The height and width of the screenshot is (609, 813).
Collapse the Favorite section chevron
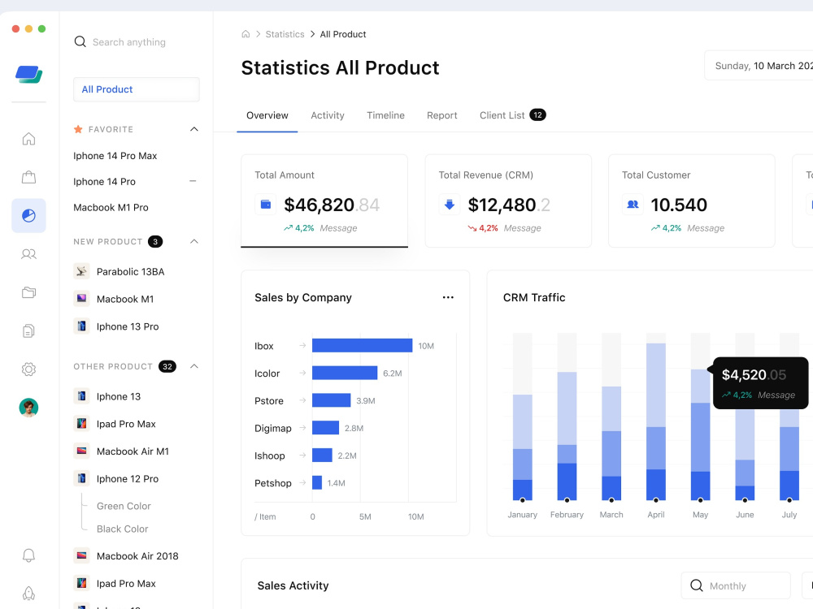(194, 129)
